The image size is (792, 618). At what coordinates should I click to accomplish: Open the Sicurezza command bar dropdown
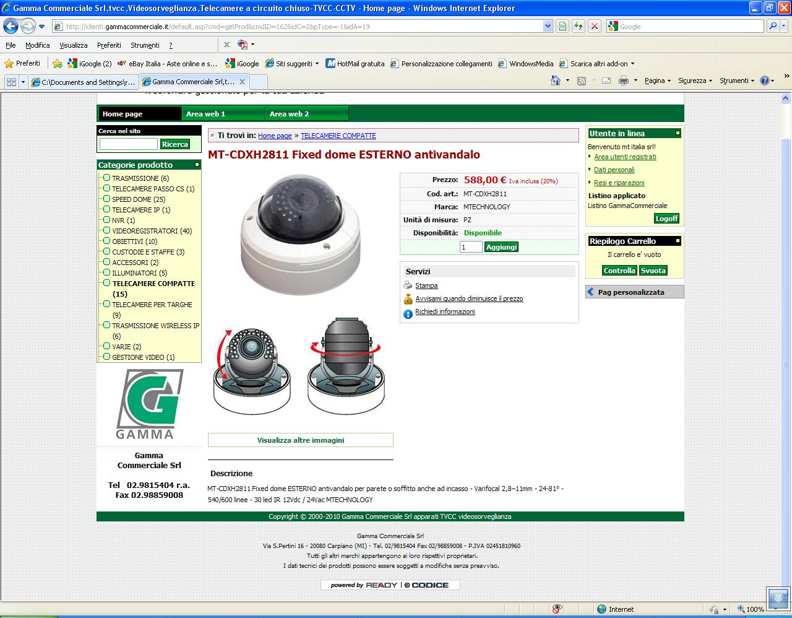point(695,81)
